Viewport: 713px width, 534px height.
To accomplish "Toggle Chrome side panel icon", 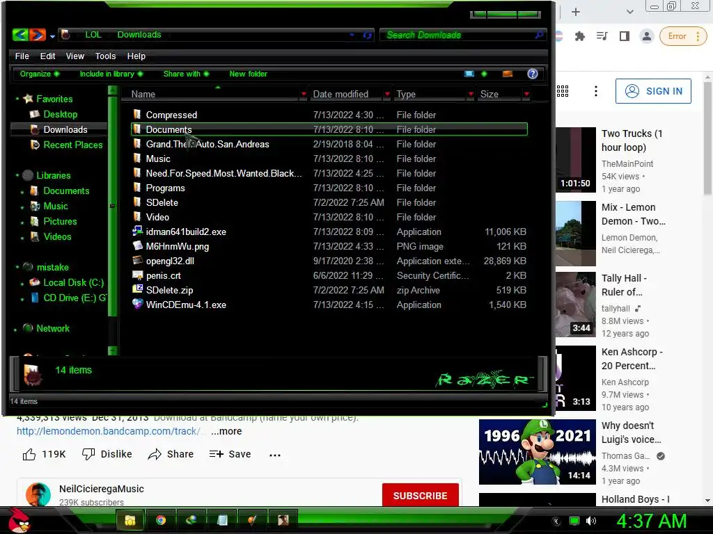I will 625,36.
